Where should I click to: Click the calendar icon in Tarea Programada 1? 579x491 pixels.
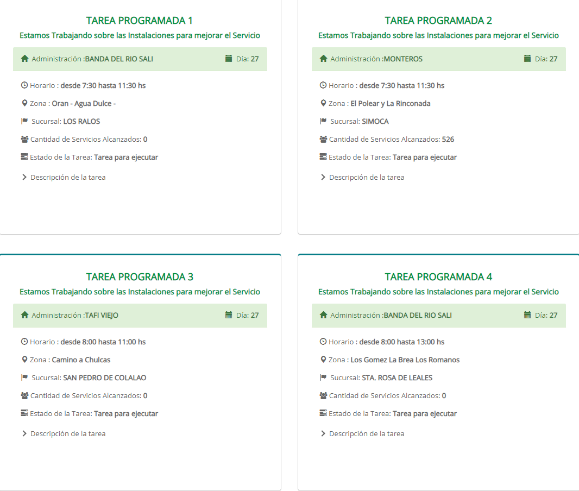(x=229, y=58)
